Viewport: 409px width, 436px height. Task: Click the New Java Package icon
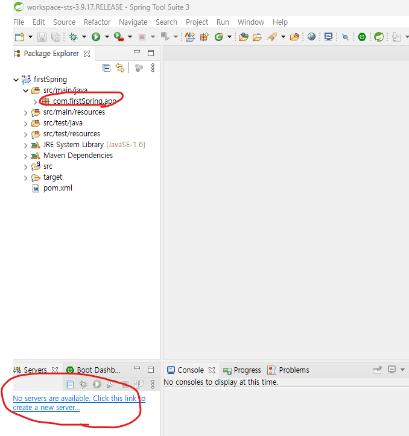(x=204, y=37)
